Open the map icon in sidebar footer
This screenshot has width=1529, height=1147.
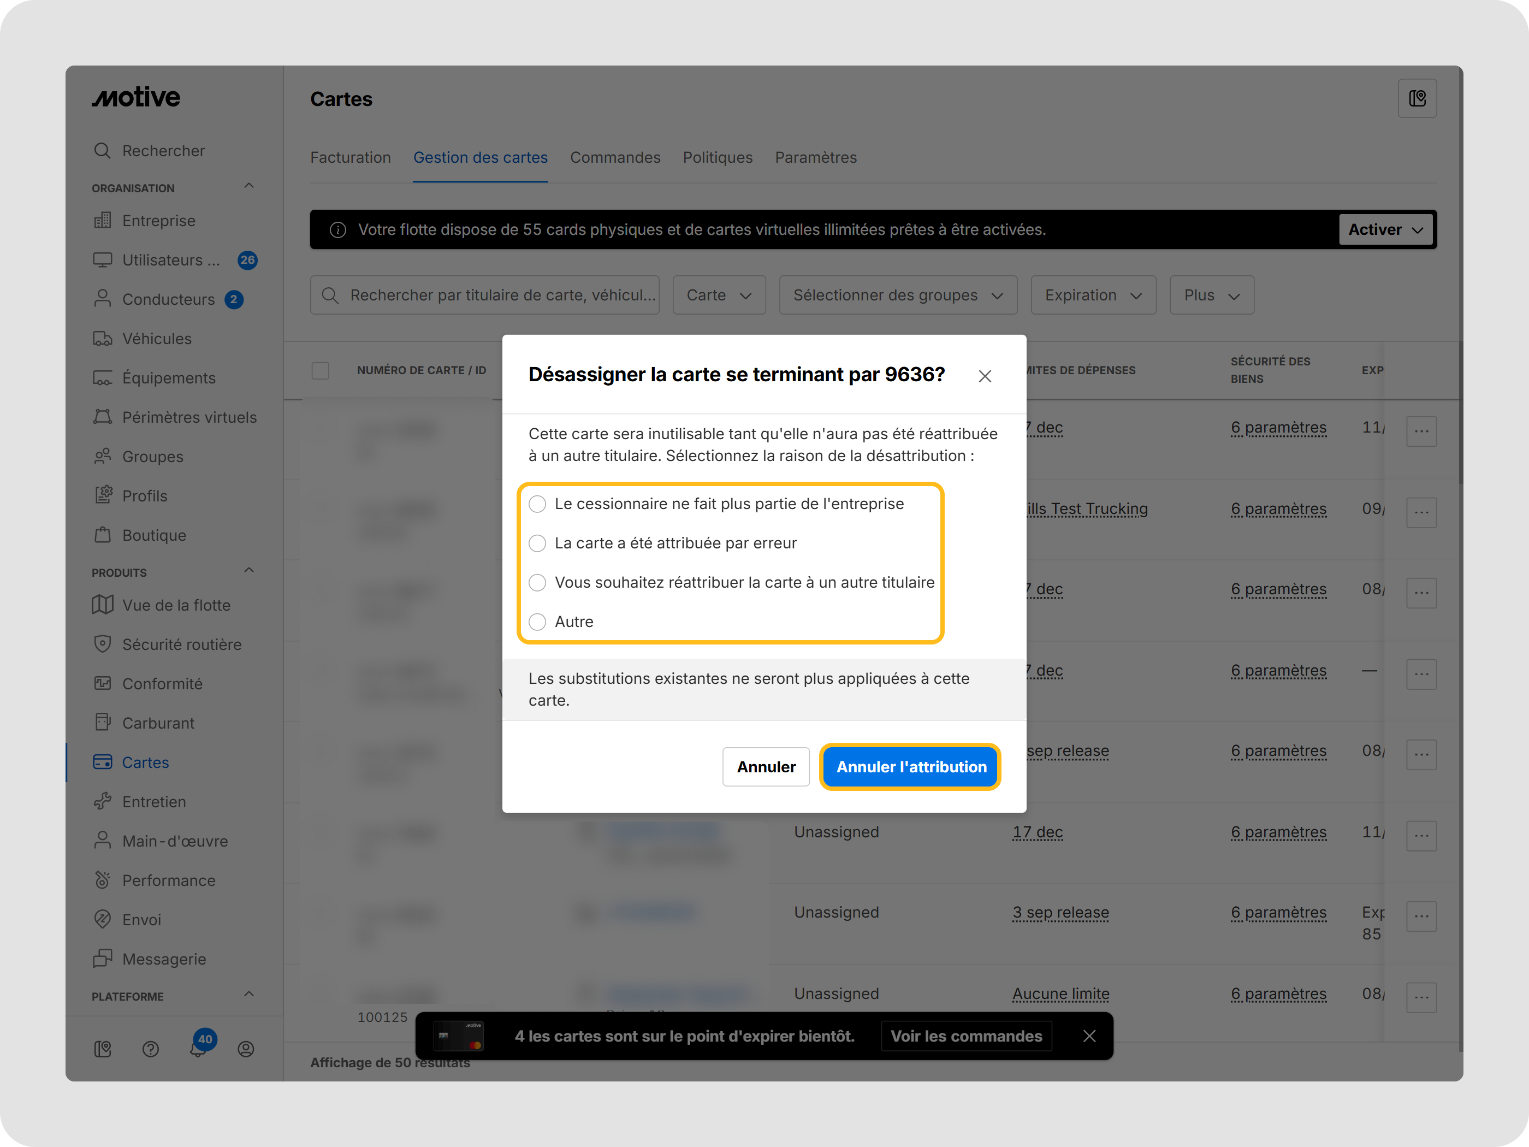tap(102, 1050)
